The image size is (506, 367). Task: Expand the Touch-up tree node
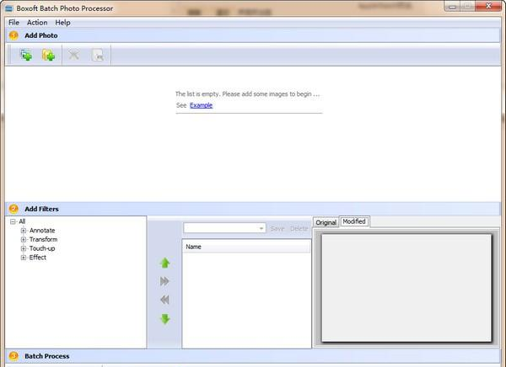pyautogui.click(x=24, y=248)
